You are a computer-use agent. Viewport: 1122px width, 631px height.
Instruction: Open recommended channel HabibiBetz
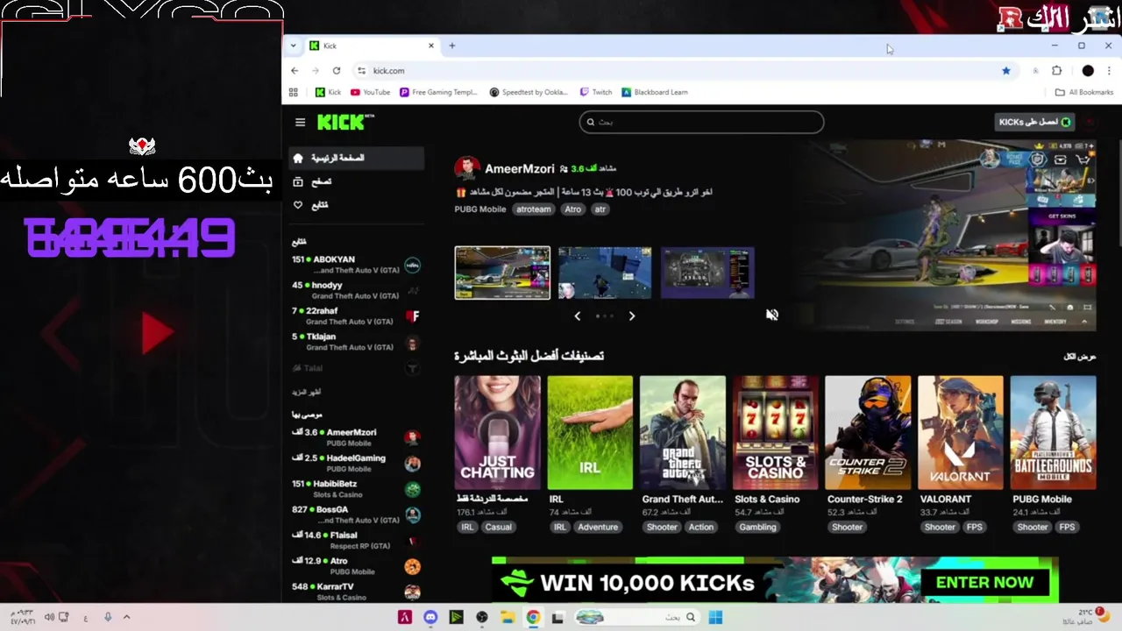[357, 489]
